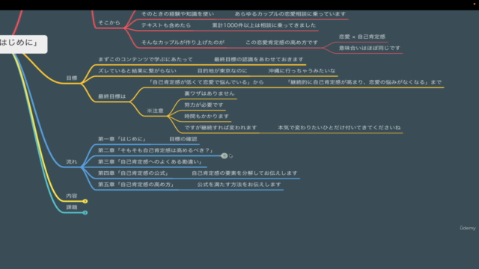Click 裏ワザはありません node

pyautogui.click(x=210, y=93)
